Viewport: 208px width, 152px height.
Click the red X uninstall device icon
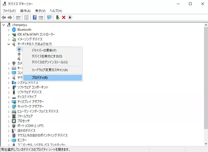point(64,18)
